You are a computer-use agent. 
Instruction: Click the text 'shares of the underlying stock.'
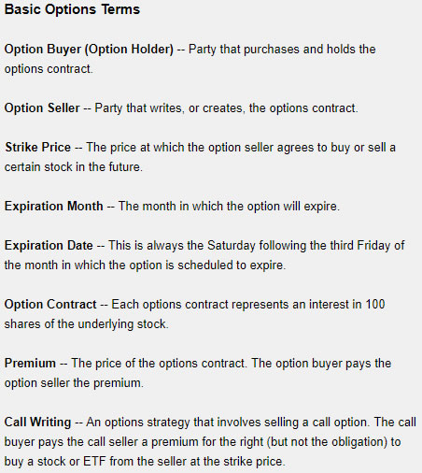tap(87, 324)
